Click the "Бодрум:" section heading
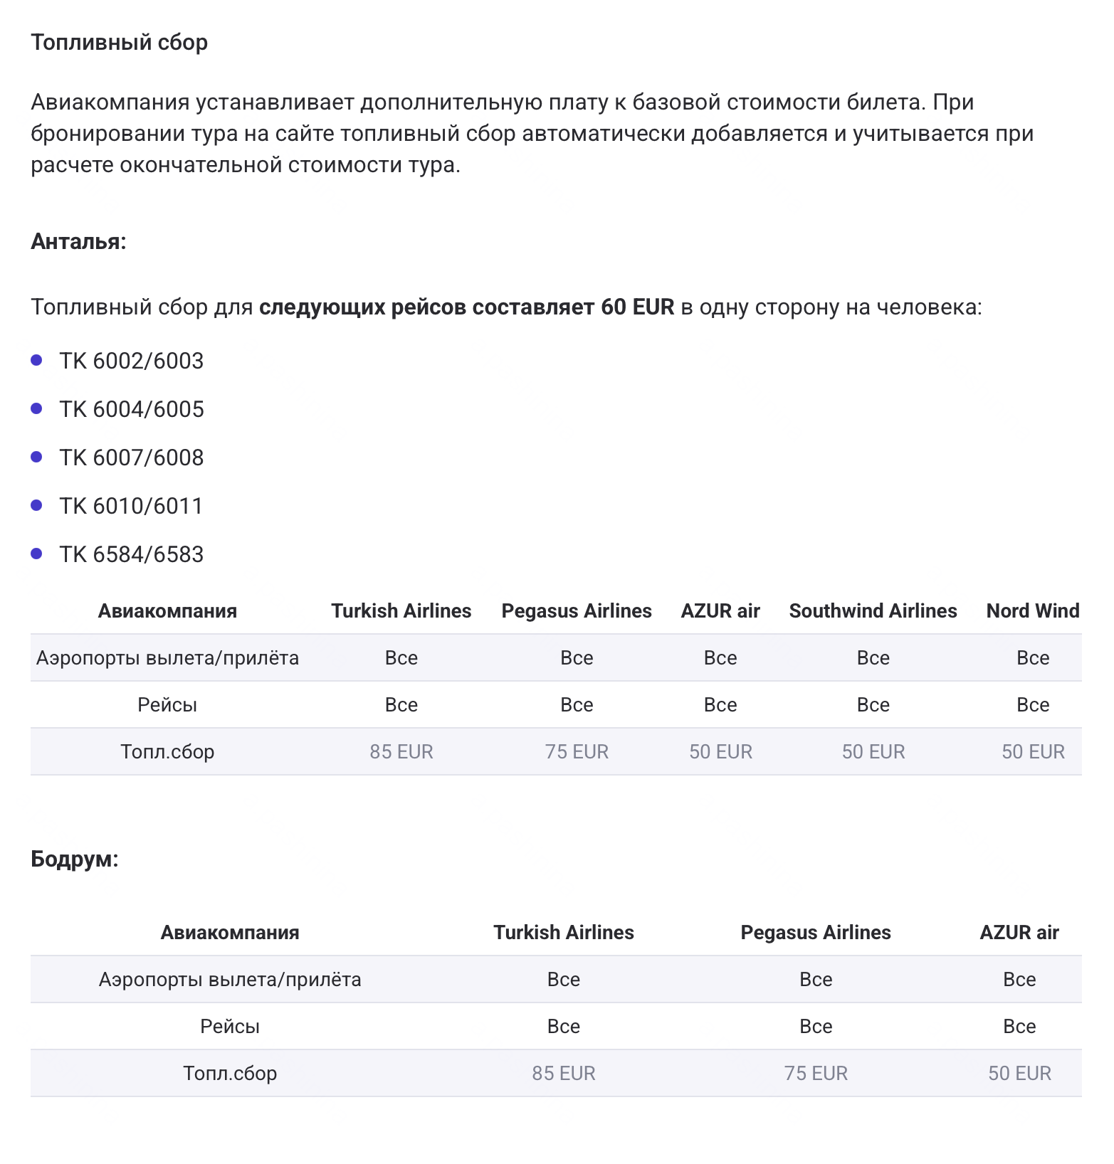 [x=75, y=859]
